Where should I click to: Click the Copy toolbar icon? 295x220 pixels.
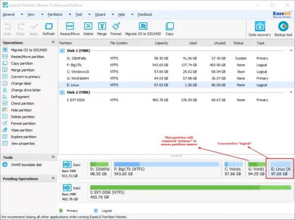pyautogui.click(x=170, y=27)
